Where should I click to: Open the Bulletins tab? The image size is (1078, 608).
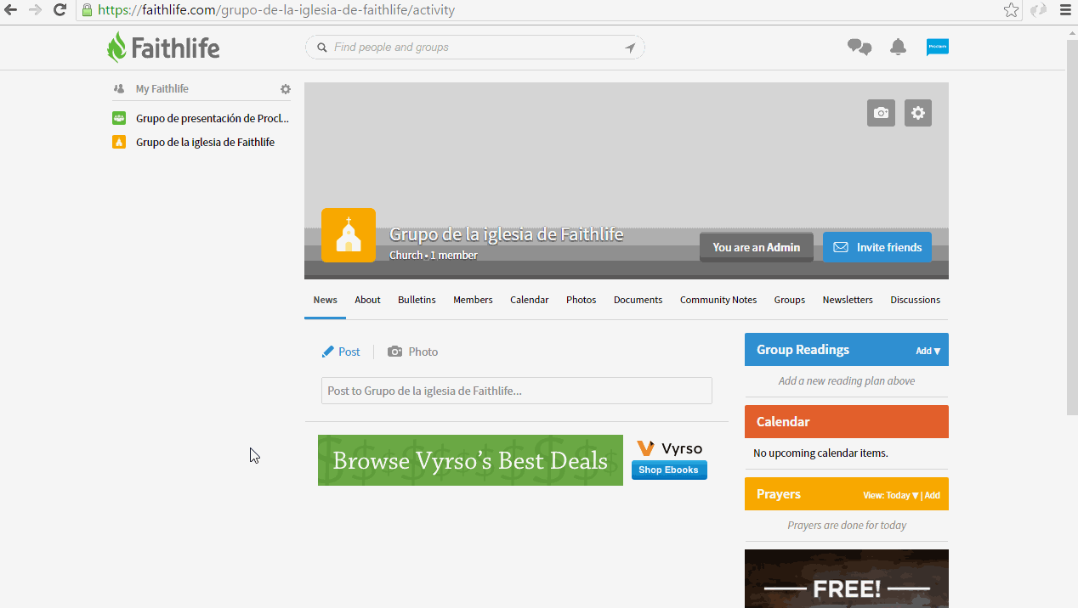point(417,300)
